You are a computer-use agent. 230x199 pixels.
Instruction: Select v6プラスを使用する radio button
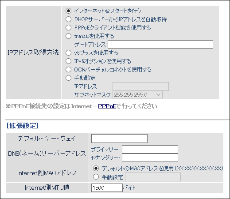tap(68, 53)
